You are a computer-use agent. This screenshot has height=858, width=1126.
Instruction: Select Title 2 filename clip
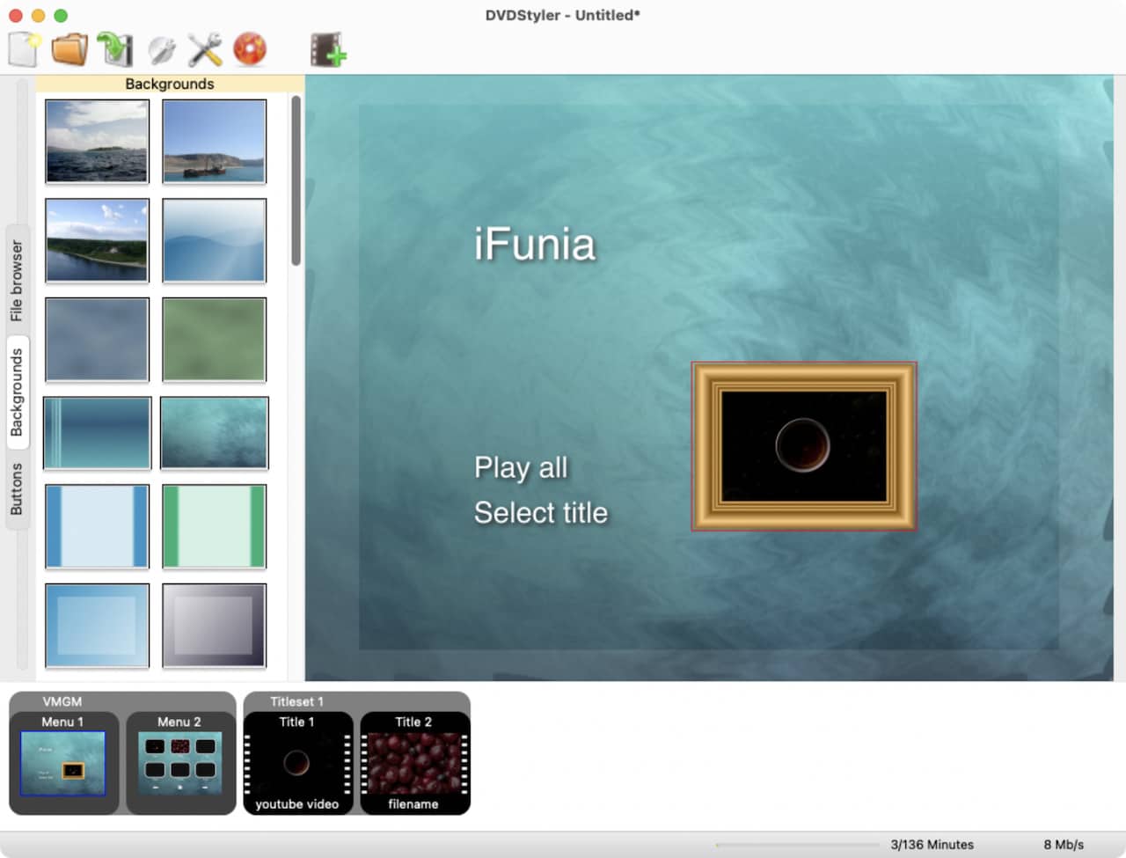[x=413, y=764]
